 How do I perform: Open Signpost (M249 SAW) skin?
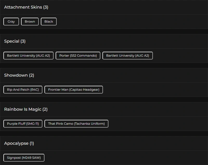(24, 158)
